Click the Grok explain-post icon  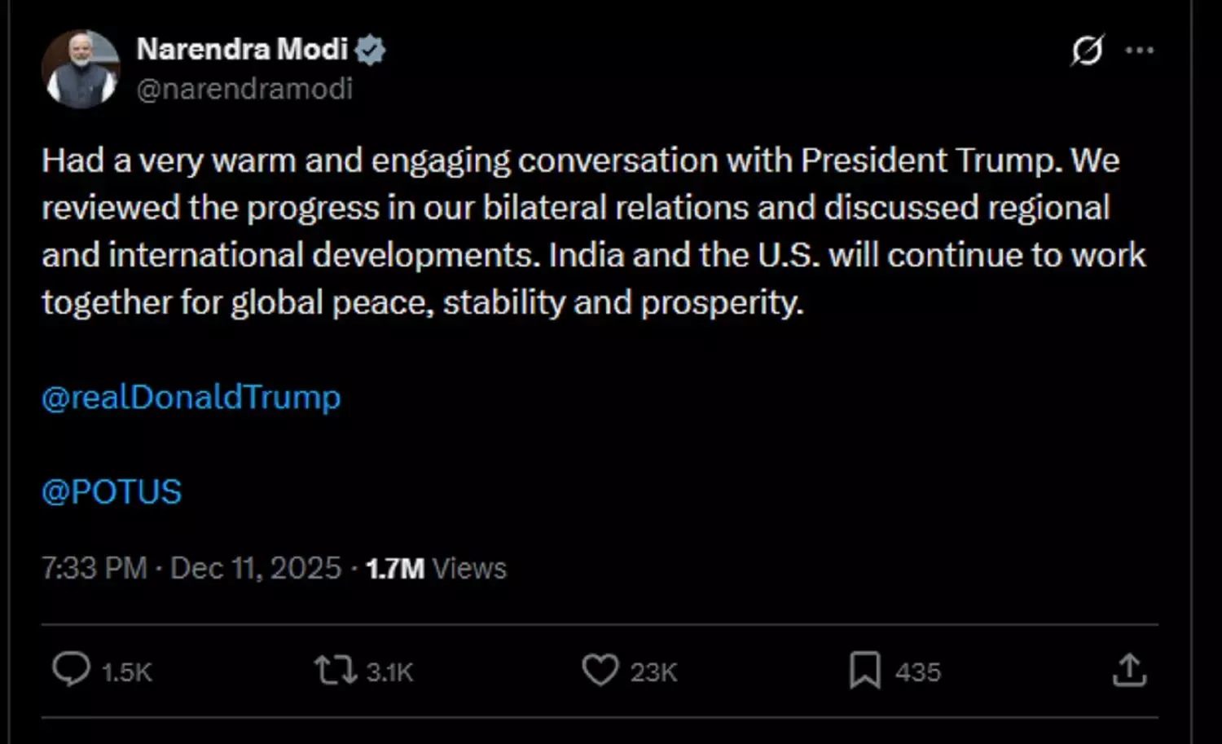pyautogui.click(x=1087, y=51)
